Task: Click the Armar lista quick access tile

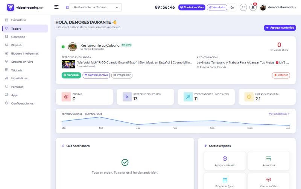Action: pyautogui.click(x=269, y=160)
